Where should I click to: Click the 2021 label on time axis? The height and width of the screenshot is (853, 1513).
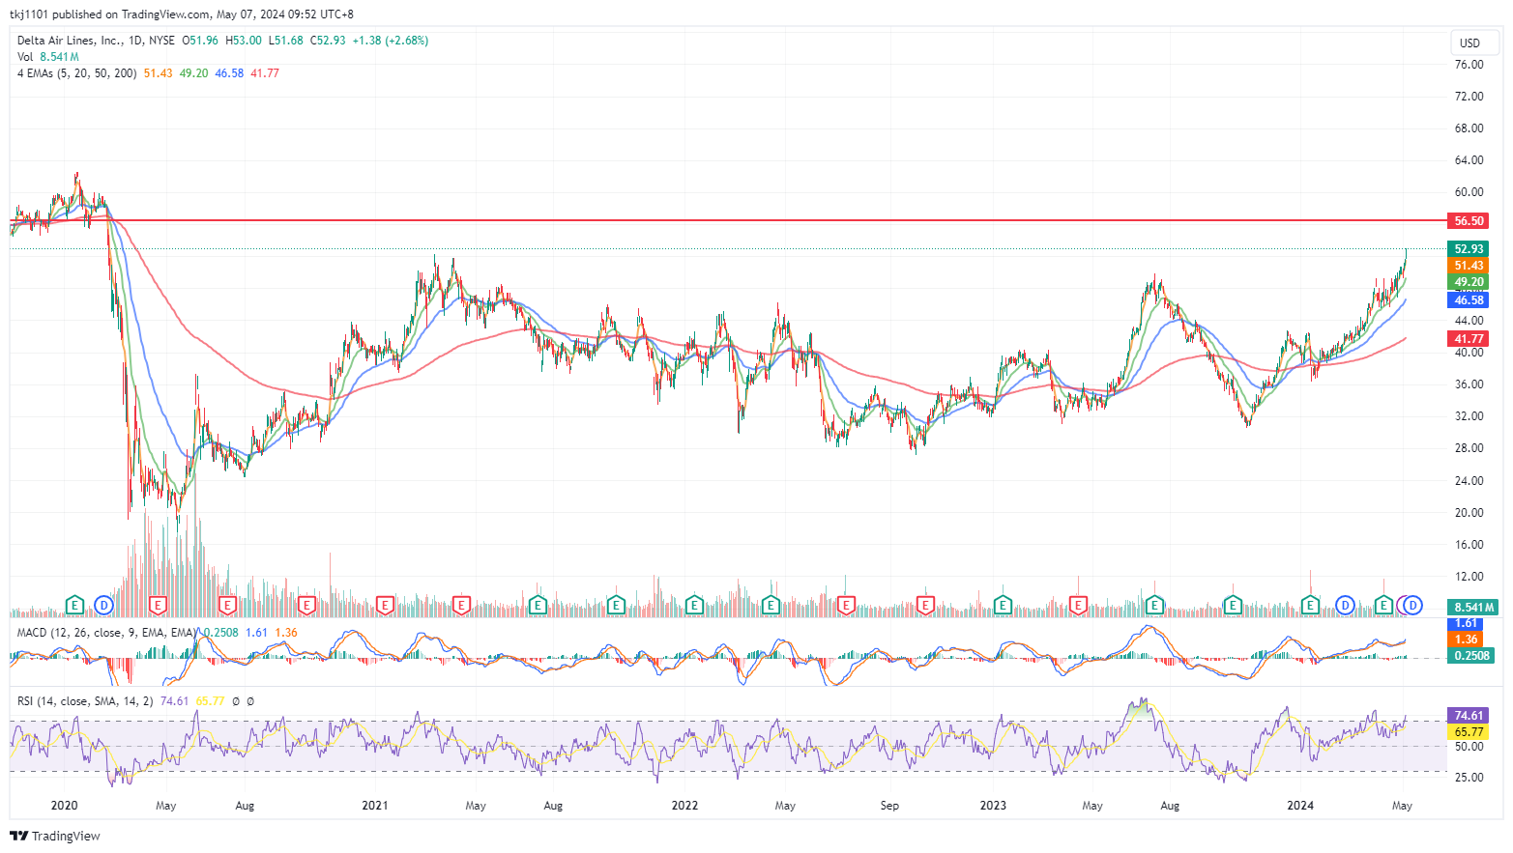(x=374, y=806)
